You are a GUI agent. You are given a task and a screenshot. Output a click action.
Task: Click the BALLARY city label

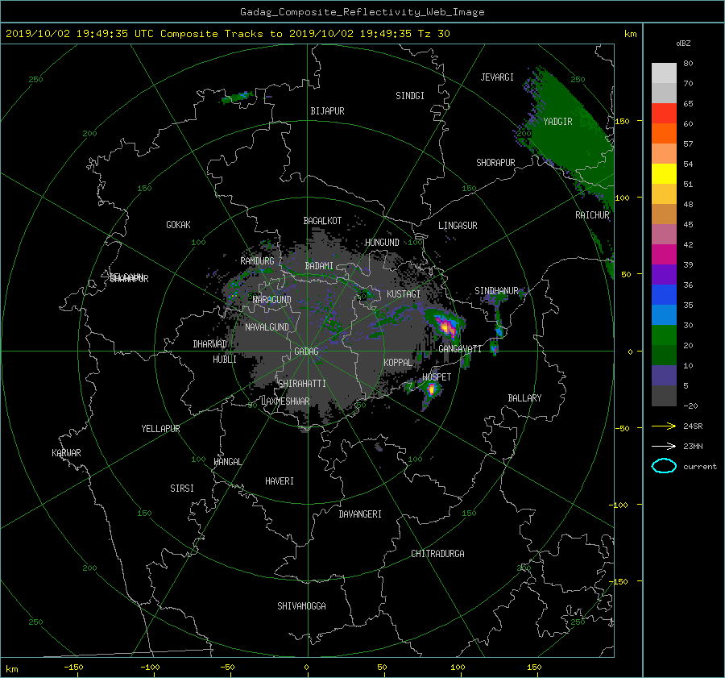pos(524,398)
